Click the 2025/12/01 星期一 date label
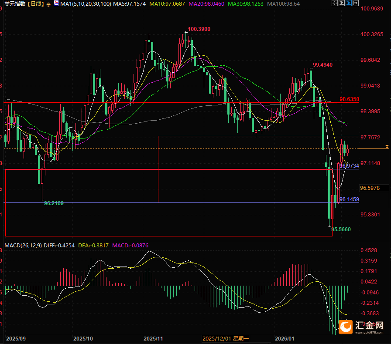This screenshot has height=344, width=391. tap(226, 338)
